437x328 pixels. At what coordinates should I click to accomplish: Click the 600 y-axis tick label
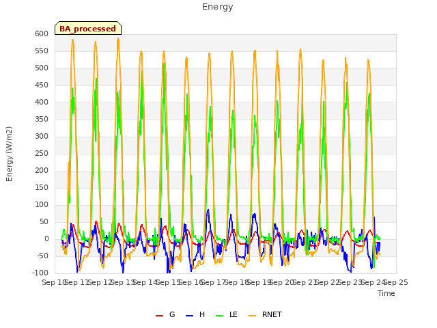42,33
